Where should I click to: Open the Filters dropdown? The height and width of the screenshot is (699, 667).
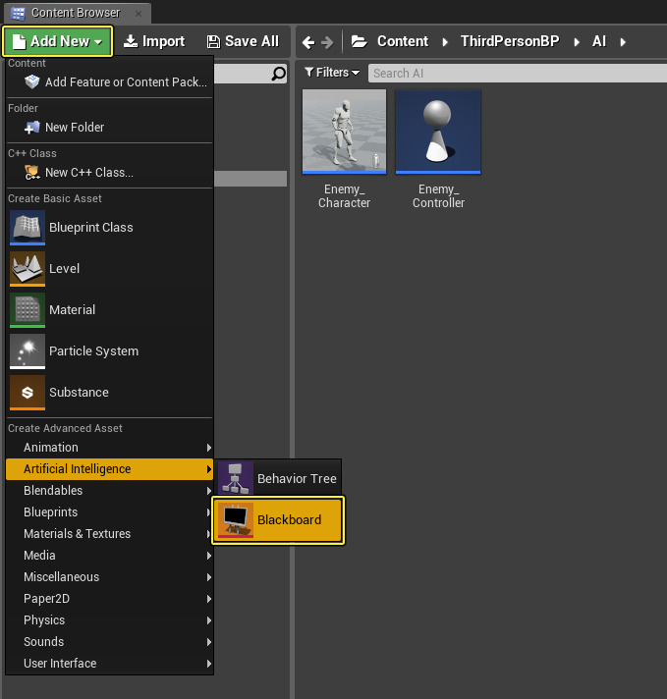click(332, 73)
